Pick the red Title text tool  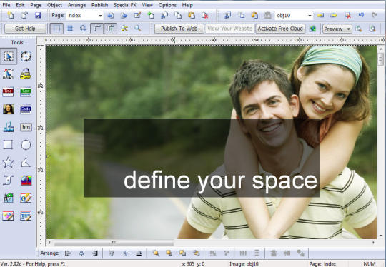coord(8,91)
